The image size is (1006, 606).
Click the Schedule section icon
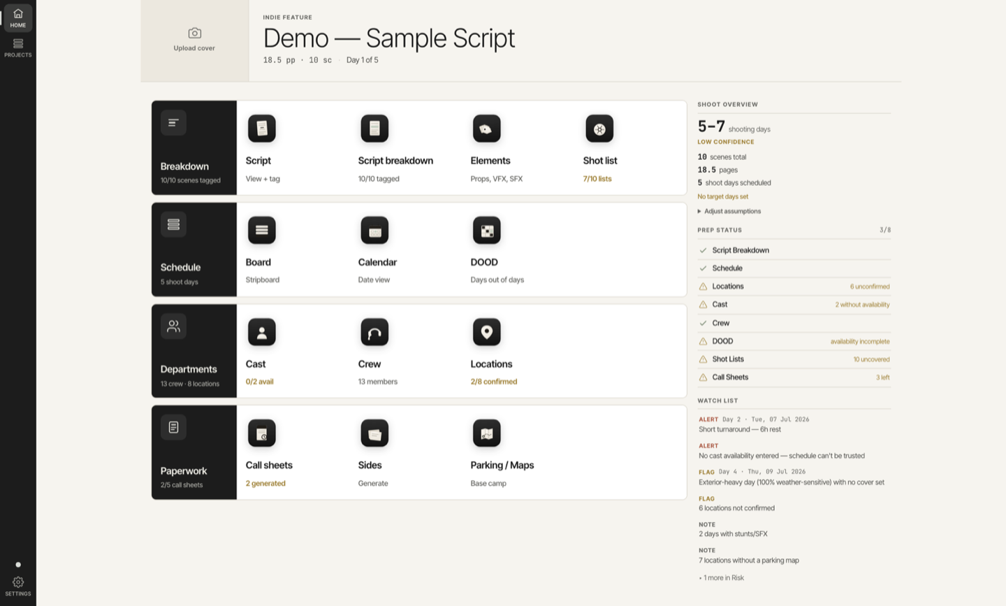click(173, 224)
